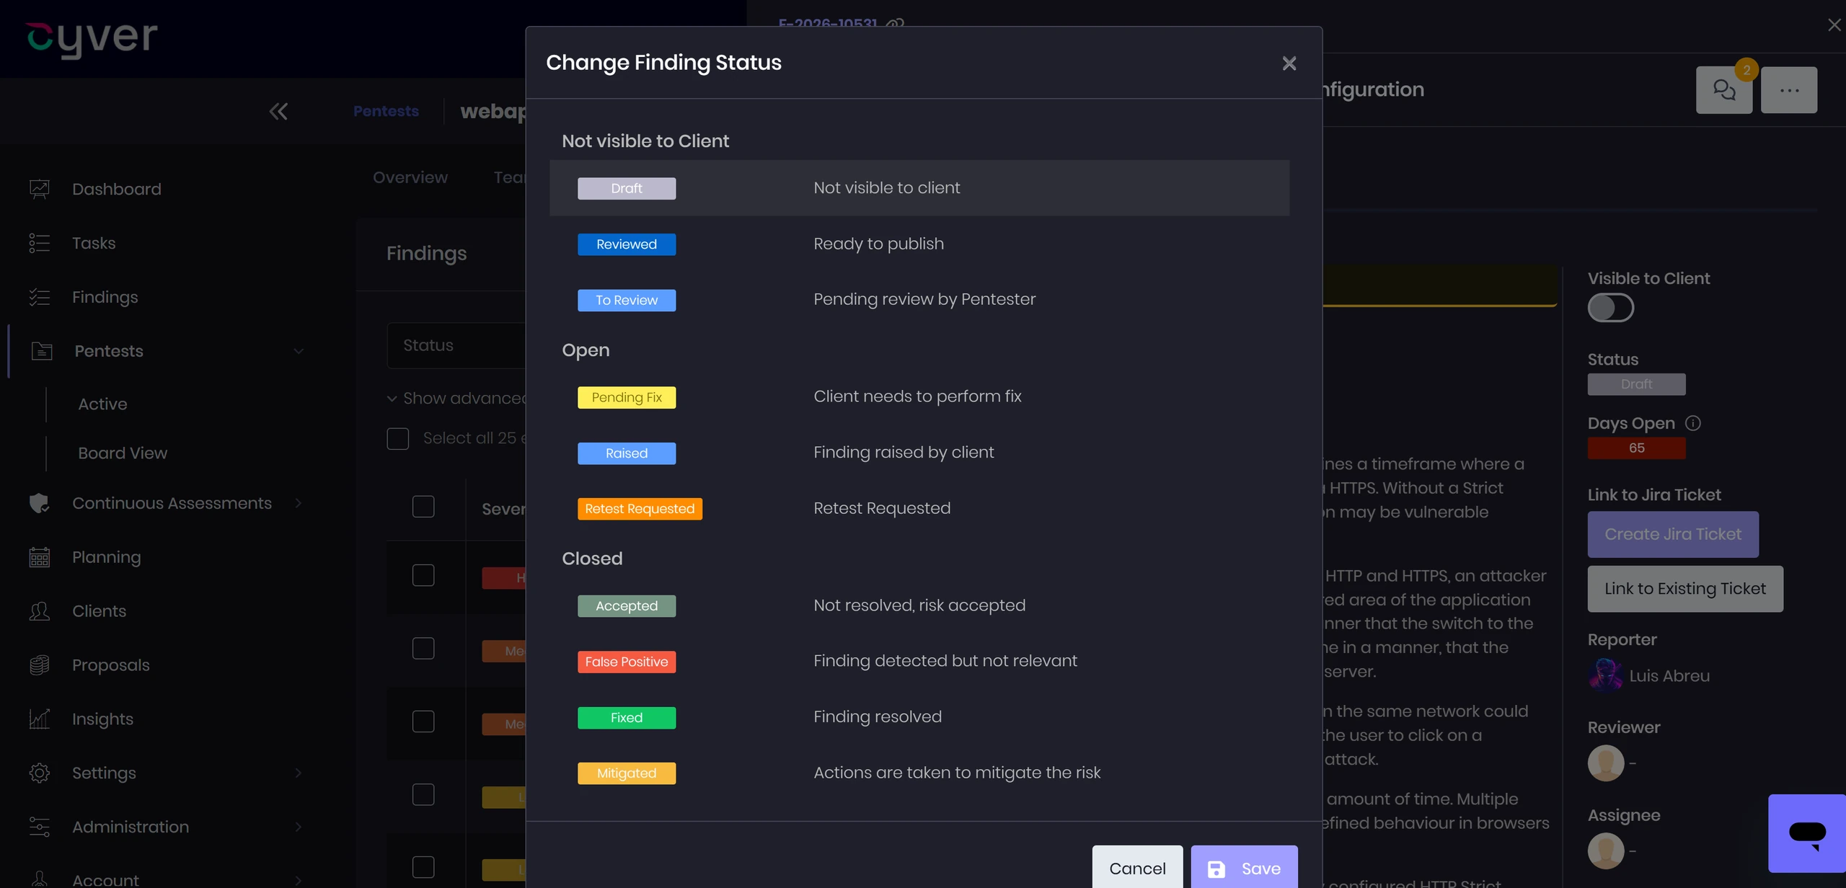Click the Administration sliders icon
This screenshot has width=1846, height=888.
(40, 827)
